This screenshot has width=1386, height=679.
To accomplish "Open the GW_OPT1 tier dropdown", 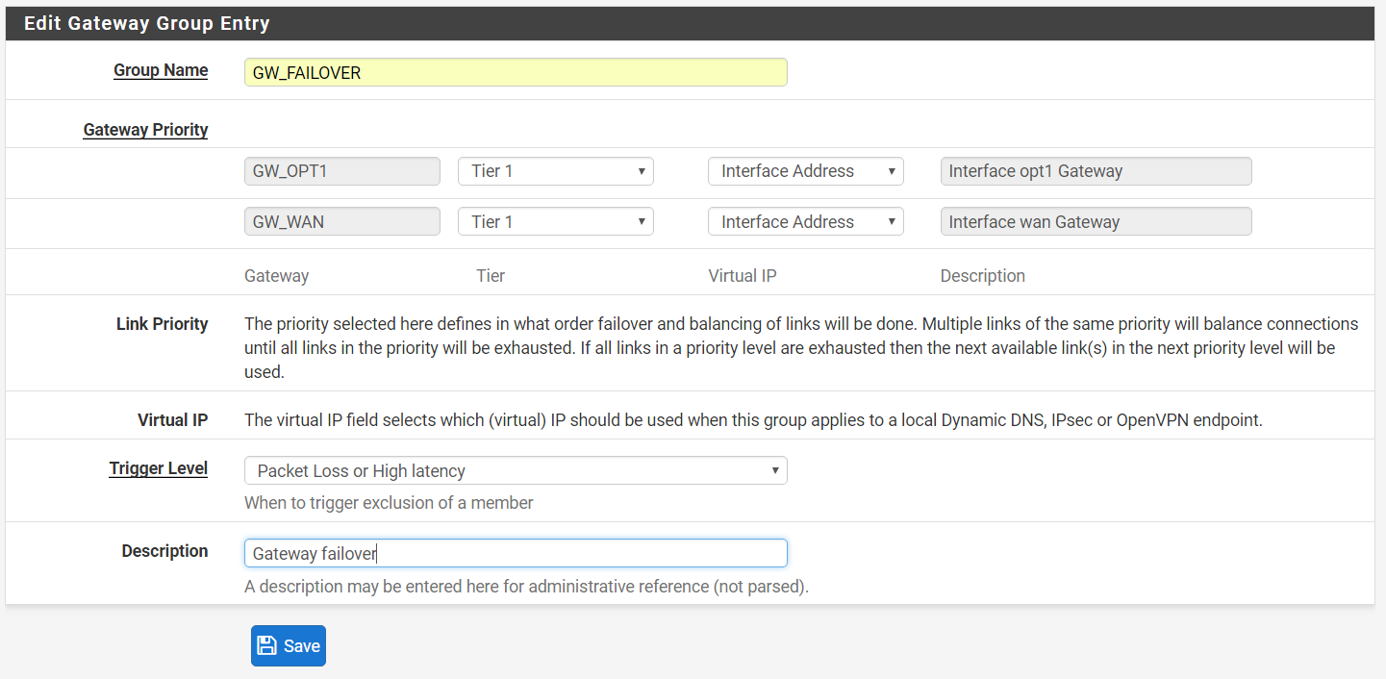I will [556, 171].
